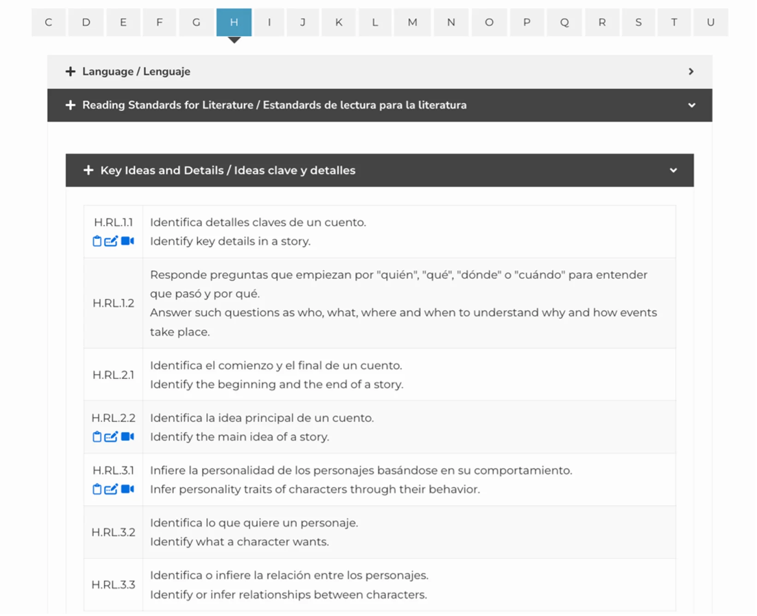757x616 pixels.
Task: Click Reading Standards for Literature heading
Action: 275,105
